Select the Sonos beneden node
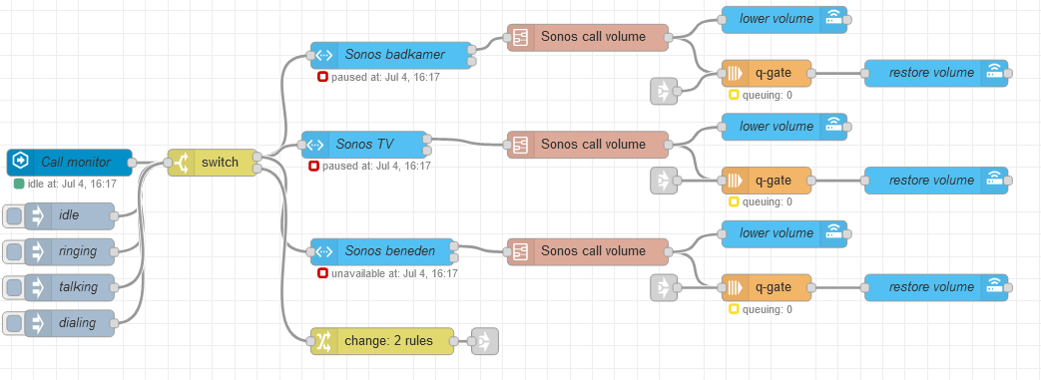The width and height of the screenshot is (1041, 380). [382, 252]
